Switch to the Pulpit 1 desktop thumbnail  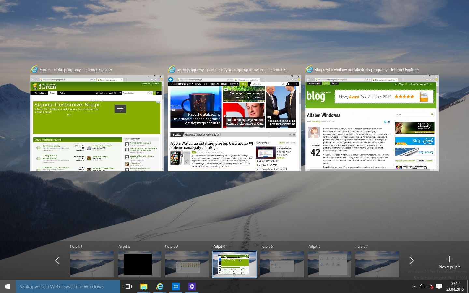(92, 264)
